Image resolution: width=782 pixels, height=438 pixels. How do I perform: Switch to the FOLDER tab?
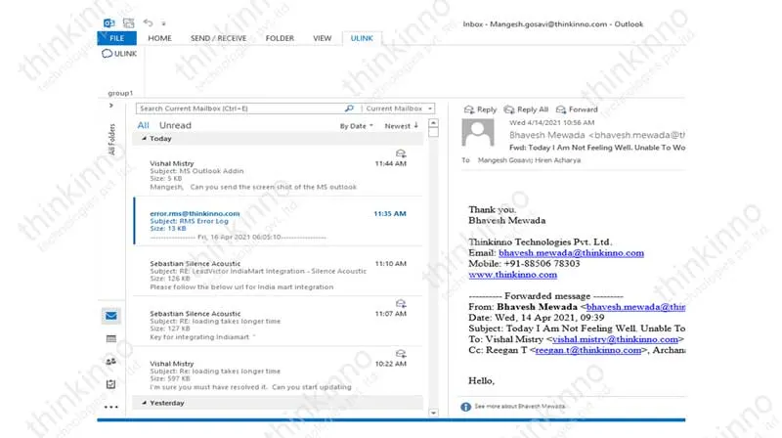(x=280, y=38)
